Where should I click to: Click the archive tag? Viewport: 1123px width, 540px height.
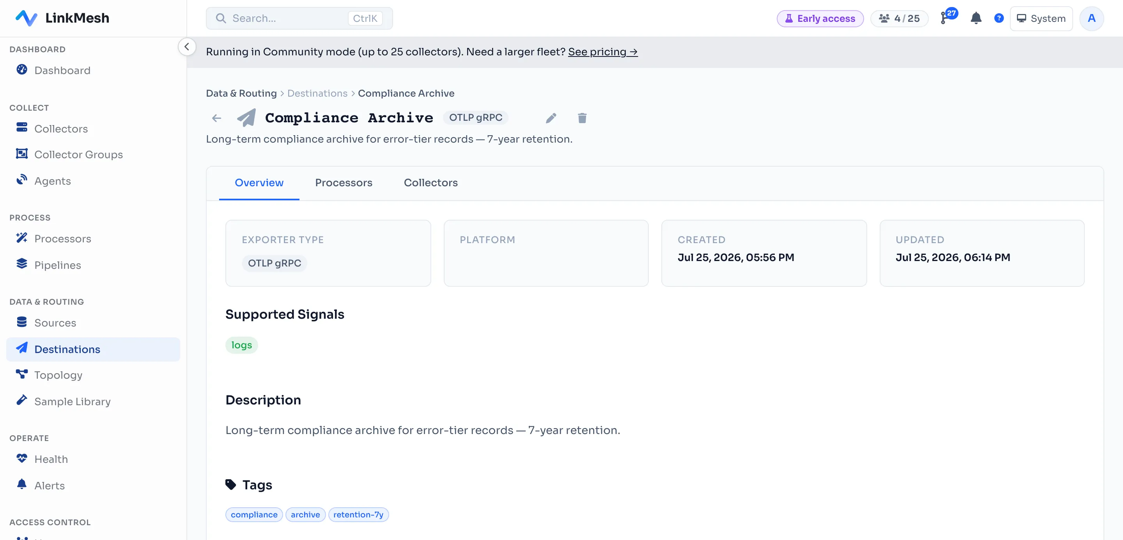(x=305, y=515)
